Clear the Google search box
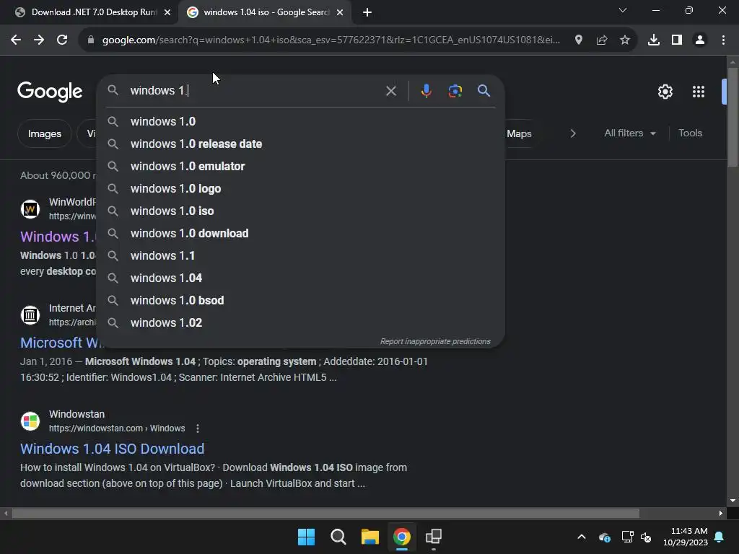 390,90
